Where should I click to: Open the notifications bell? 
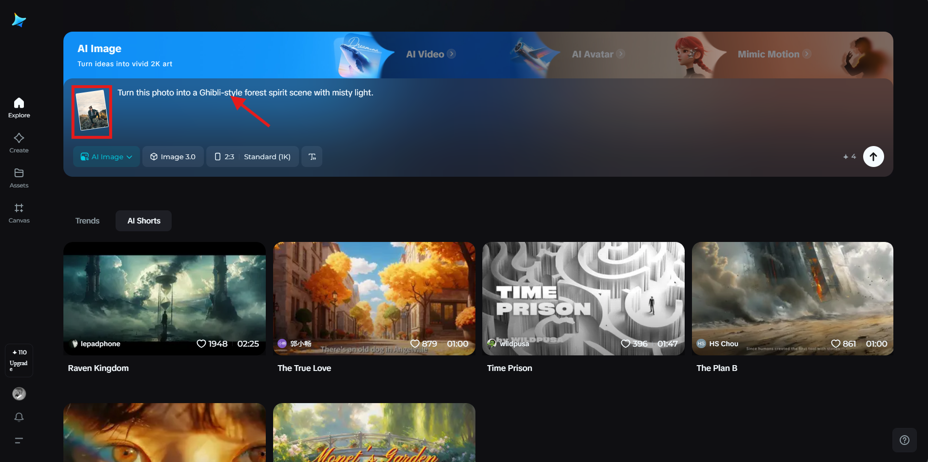pos(19,417)
